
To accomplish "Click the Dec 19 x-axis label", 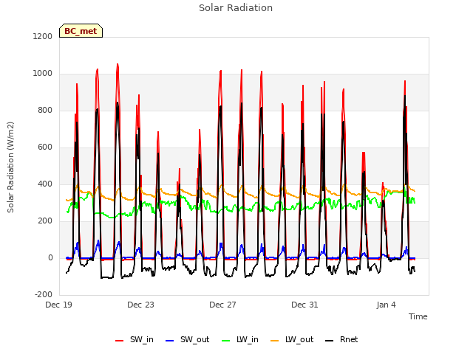I will click(x=59, y=305).
